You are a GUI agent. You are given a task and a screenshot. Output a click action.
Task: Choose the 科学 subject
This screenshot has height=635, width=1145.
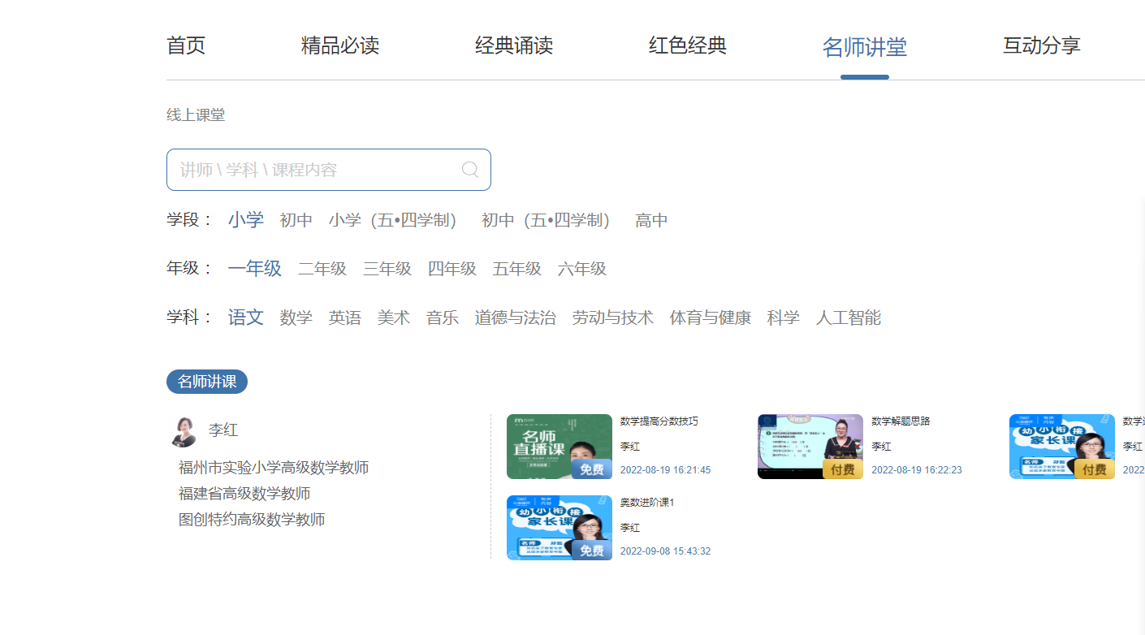784,317
